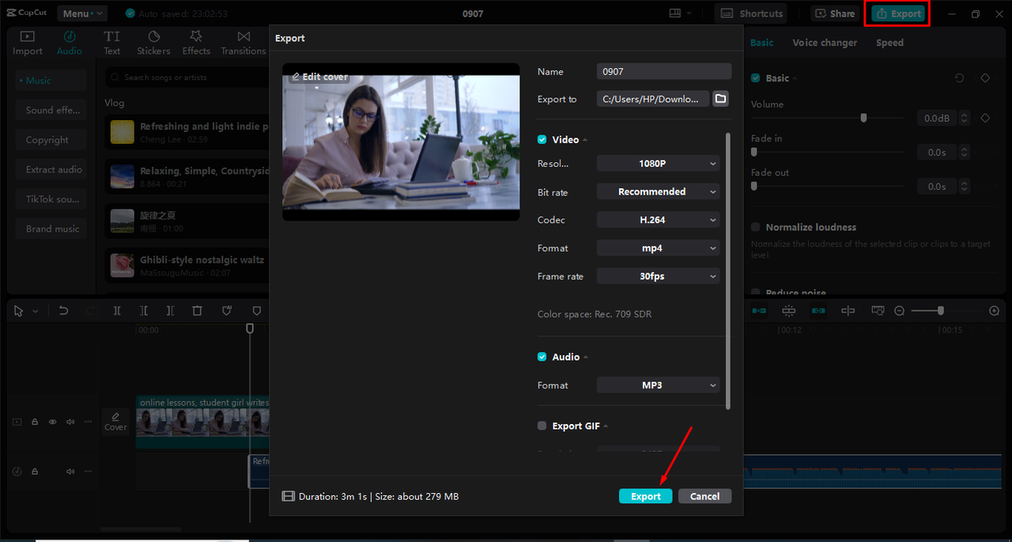Click the Delete right trim tool
The image size is (1012, 542).
tap(170, 311)
